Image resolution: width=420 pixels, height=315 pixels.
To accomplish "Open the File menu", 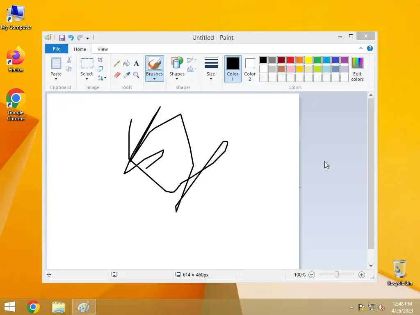I will 57,49.
